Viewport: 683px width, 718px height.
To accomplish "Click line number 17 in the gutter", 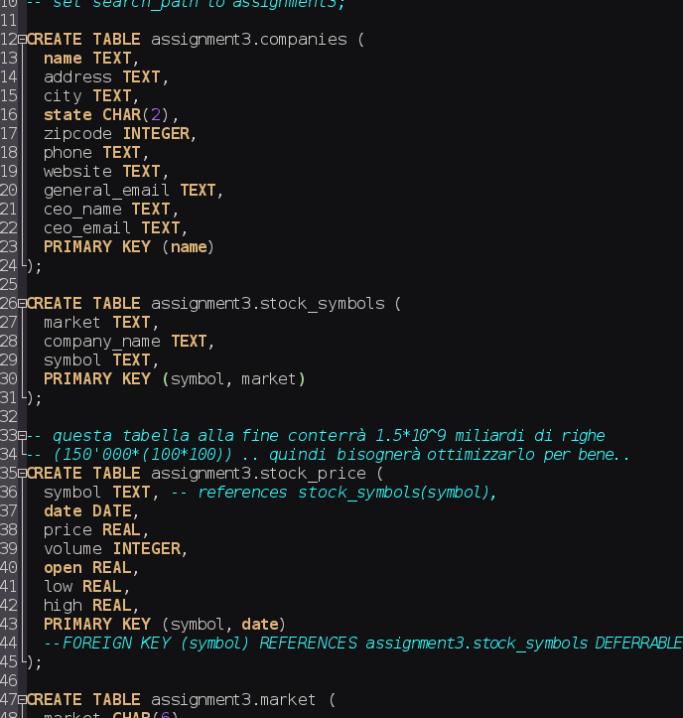I will (x=9, y=134).
